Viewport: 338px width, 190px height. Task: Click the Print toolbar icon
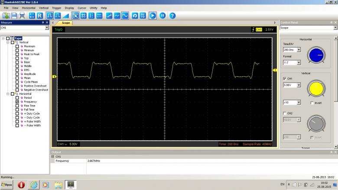click(x=22, y=16)
